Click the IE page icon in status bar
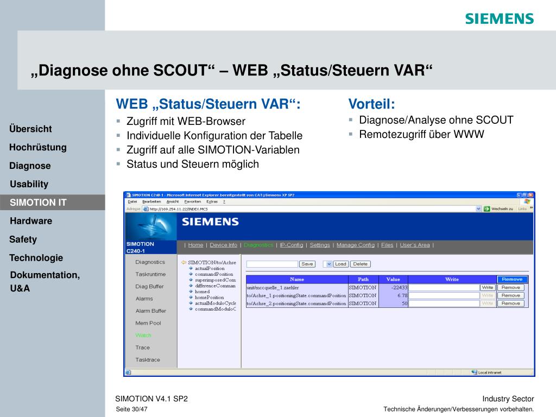 point(128,372)
